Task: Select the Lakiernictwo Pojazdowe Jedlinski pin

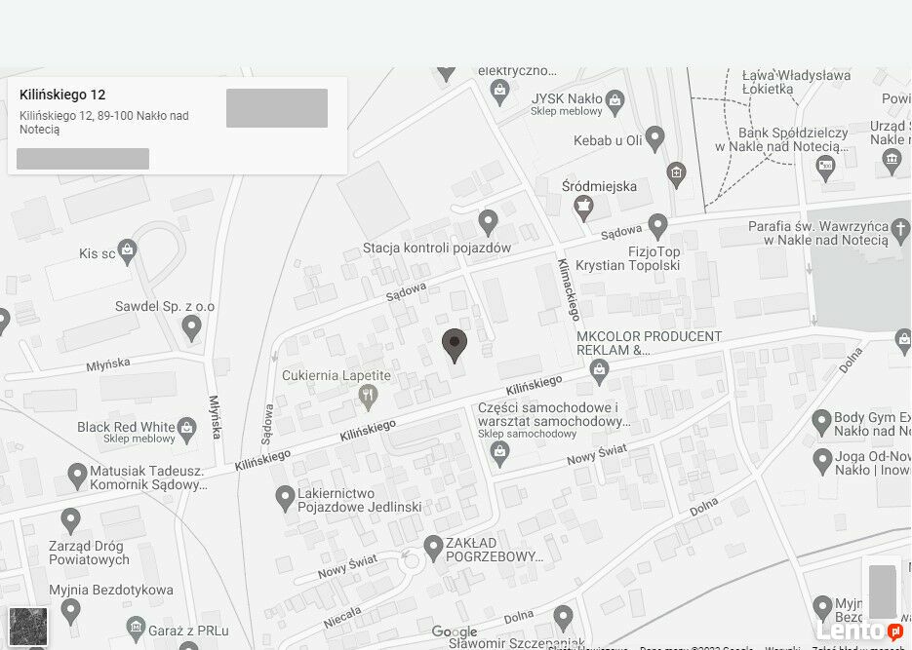Action: [x=285, y=499]
